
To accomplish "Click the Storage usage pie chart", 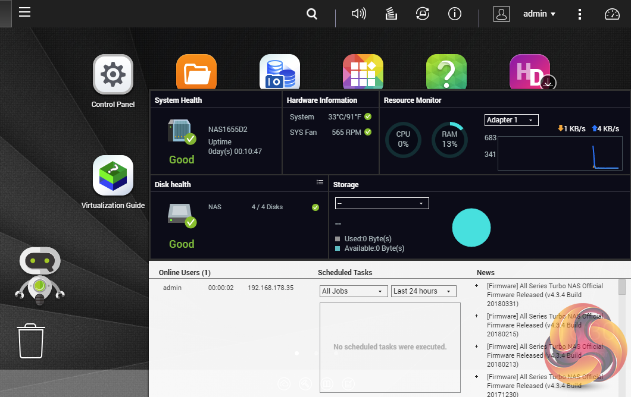I will [471, 227].
